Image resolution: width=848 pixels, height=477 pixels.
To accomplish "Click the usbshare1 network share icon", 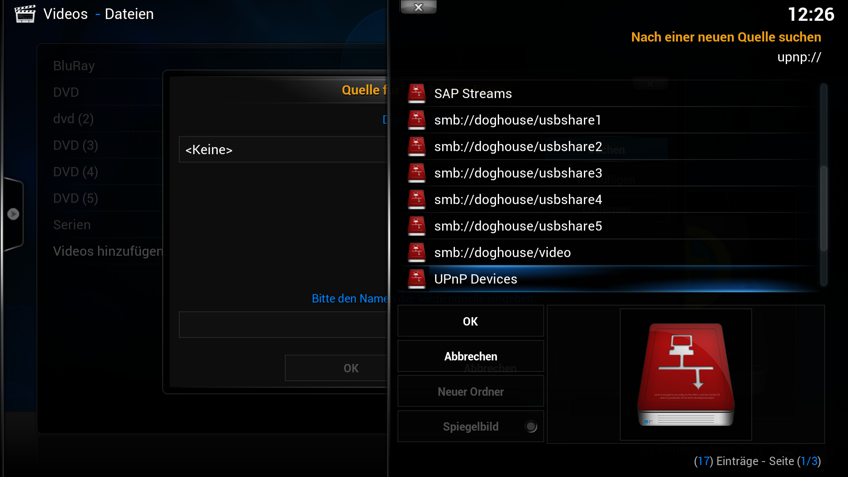I will point(416,120).
